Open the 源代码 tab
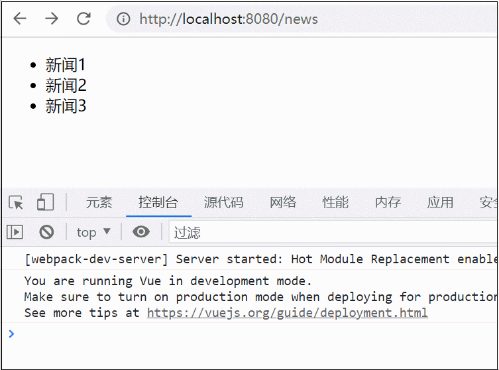 coord(223,202)
